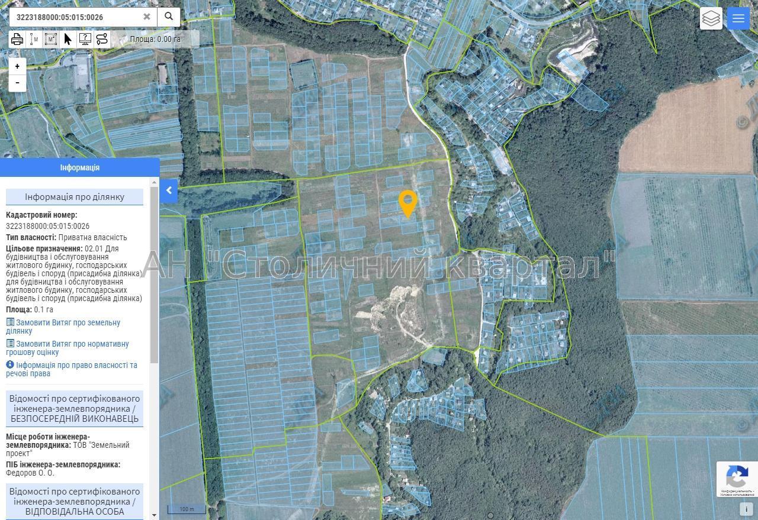758x520 pixels.
Task: Open the help monitor icon
Action: [85, 40]
